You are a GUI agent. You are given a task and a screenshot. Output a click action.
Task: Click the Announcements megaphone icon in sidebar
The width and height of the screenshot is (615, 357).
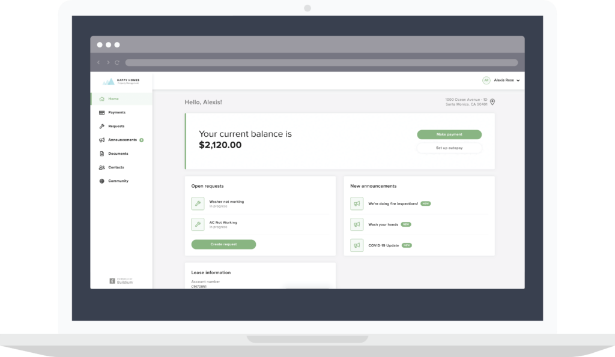[102, 140]
